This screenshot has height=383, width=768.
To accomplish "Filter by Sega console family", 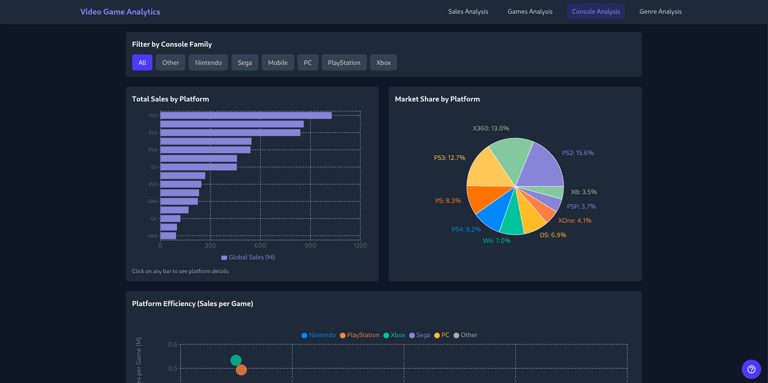I will 245,62.
